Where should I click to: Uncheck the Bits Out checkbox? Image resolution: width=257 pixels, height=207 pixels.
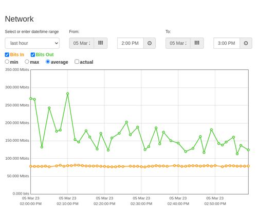pyautogui.click(x=33, y=54)
